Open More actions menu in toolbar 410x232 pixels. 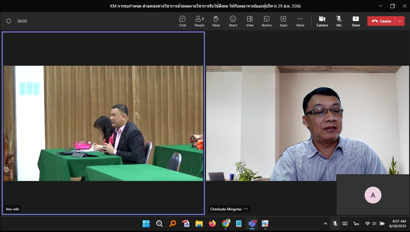(x=300, y=21)
